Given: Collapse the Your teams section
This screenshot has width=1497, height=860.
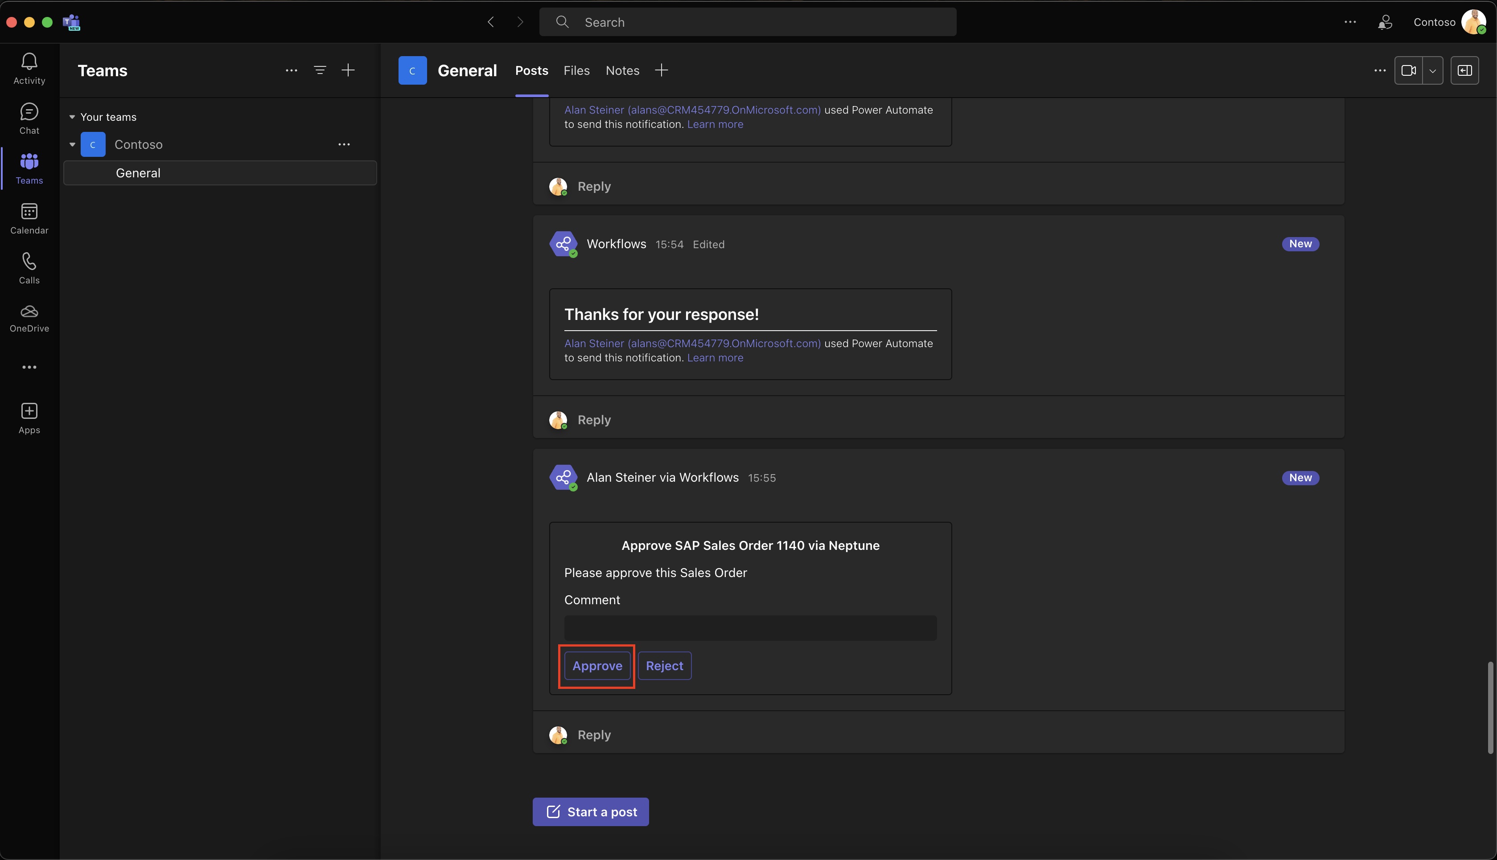Looking at the screenshot, I should (72, 117).
